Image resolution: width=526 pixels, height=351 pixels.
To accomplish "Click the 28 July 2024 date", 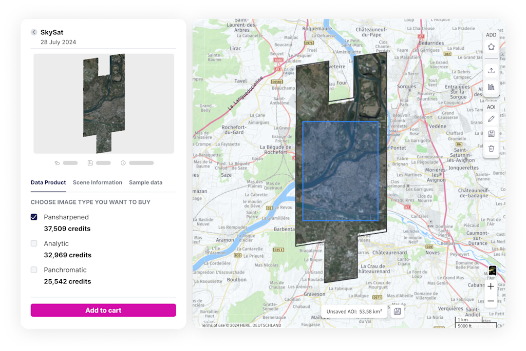I will tap(59, 42).
